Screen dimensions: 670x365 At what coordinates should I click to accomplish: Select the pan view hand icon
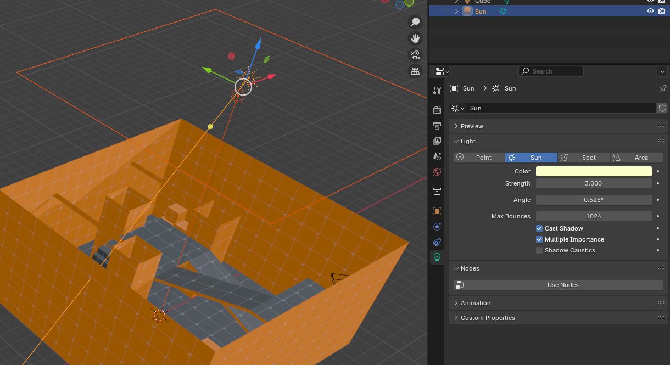click(415, 38)
